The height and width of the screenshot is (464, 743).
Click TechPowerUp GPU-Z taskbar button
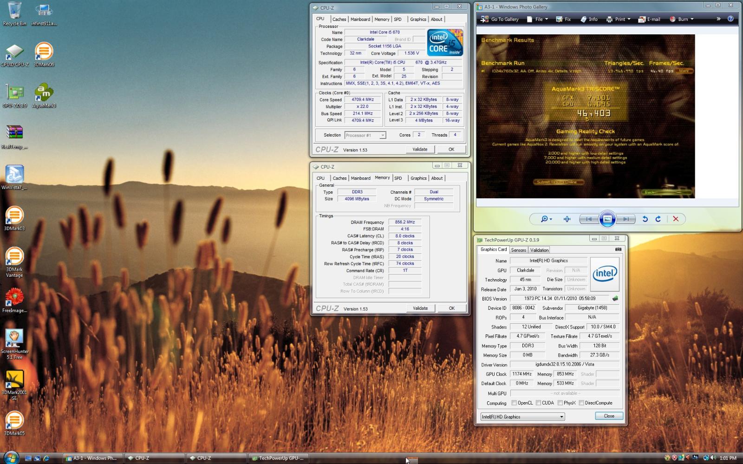(278, 458)
